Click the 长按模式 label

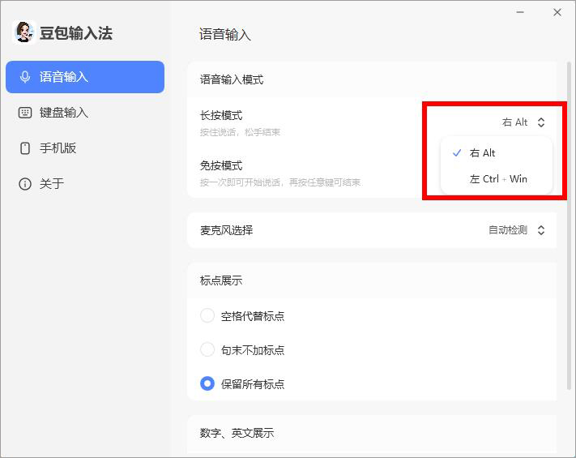coord(221,115)
